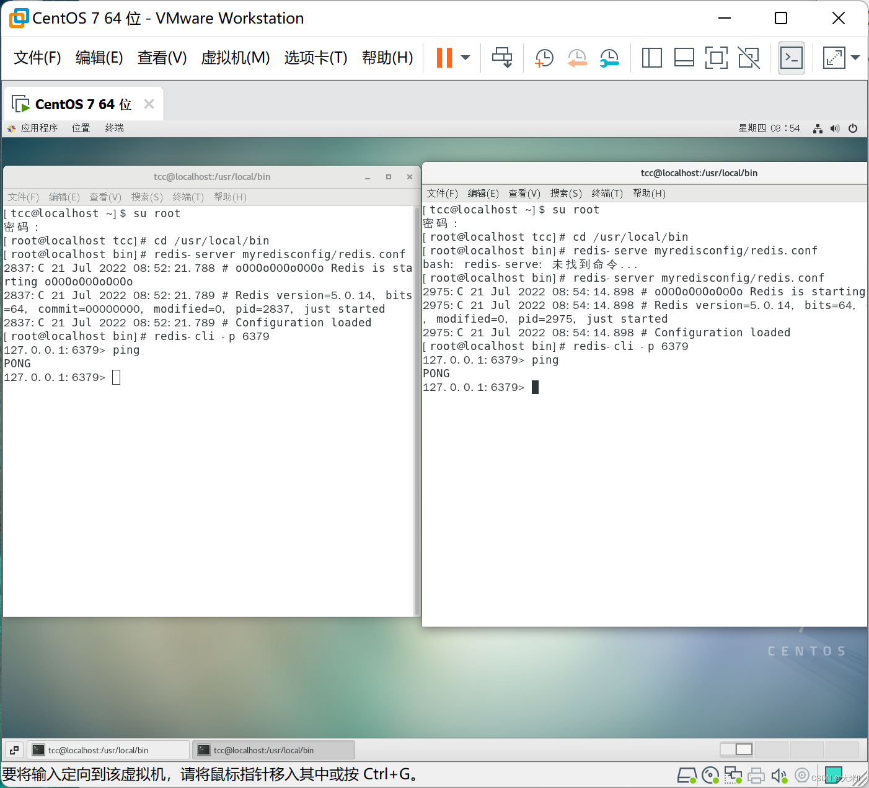
Task: Select first terminal entry in GNOME taskbar
Action: point(108,750)
